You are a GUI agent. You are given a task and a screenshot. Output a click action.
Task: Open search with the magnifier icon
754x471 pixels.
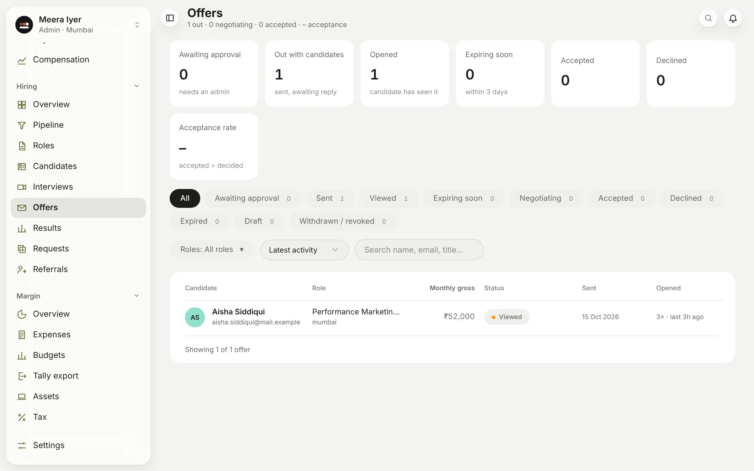708,18
